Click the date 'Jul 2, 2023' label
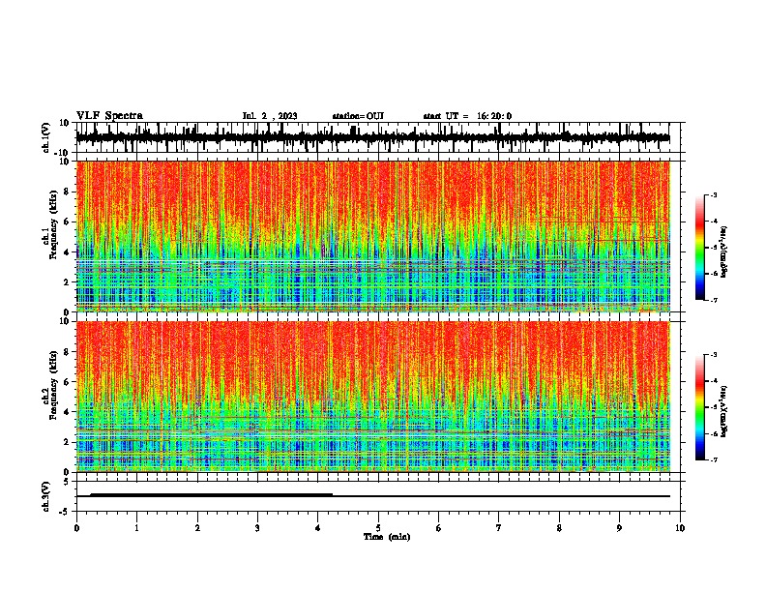The image size is (766, 592). 270,116
